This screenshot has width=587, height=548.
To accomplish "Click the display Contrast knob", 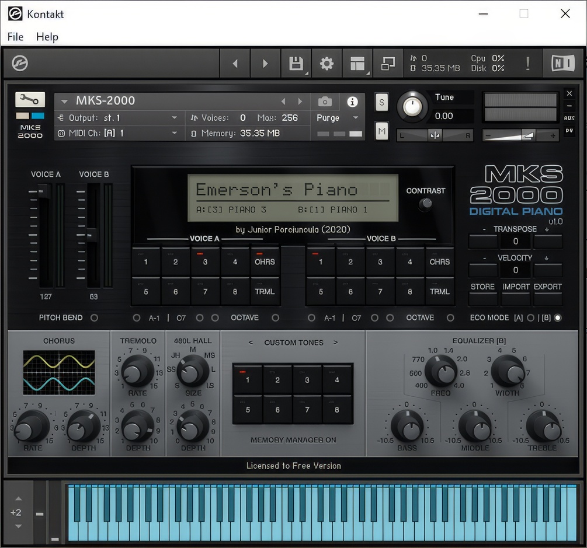I will pos(425,204).
